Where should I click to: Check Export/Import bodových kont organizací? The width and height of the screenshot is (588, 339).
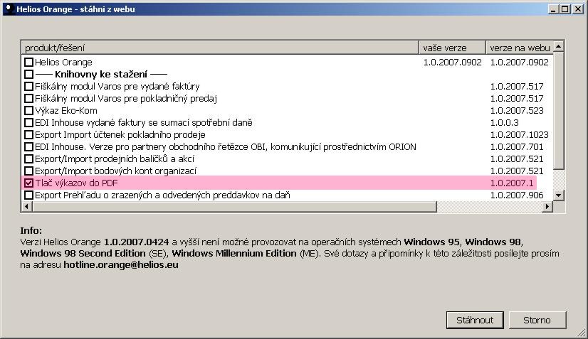(x=28, y=171)
